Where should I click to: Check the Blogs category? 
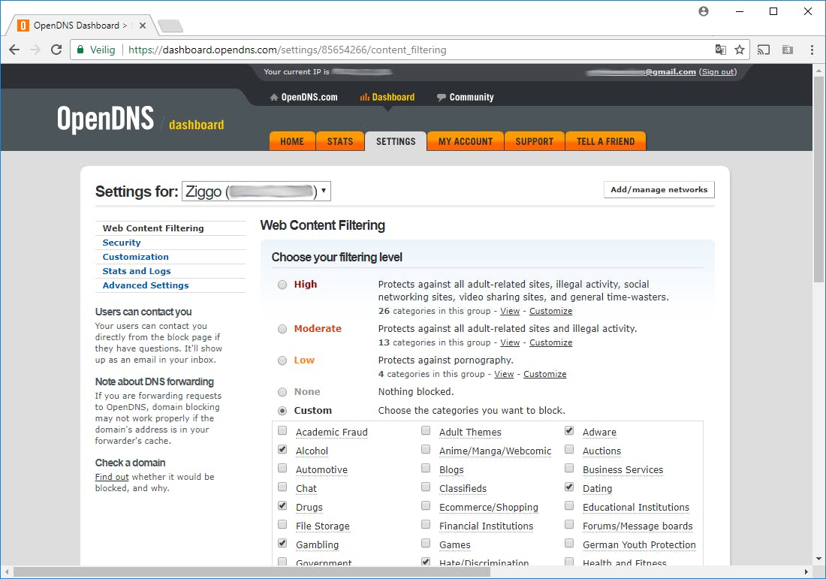click(426, 468)
